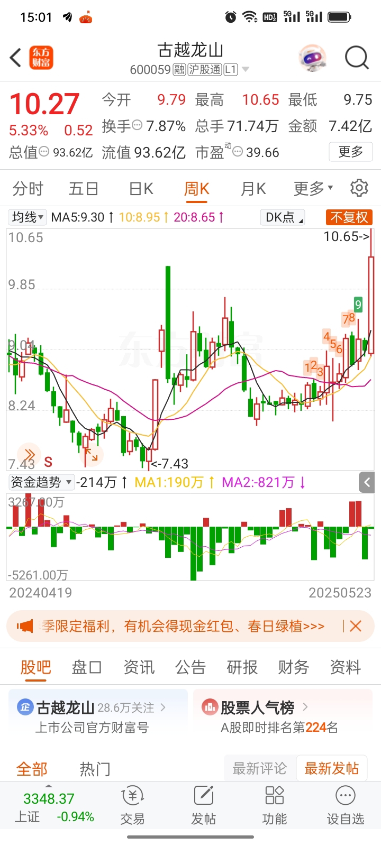Select the 全部 posts filter
381x846 pixels.
32,769
